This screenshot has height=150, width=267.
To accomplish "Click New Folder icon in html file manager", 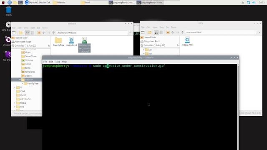I will click(x=149, y=32).
